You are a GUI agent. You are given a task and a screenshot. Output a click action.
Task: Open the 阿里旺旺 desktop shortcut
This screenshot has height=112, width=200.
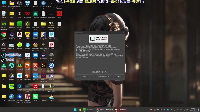pyautogui.click(x=27, y=46)
